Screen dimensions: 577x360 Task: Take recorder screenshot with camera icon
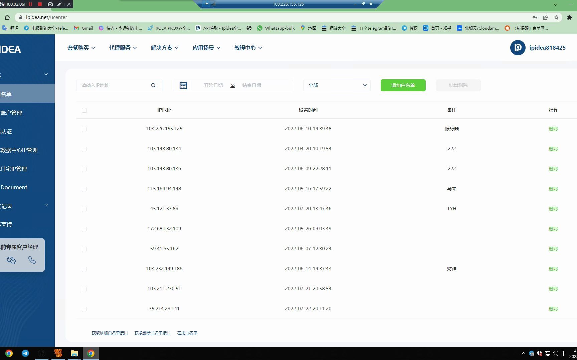tap(50, 4)
